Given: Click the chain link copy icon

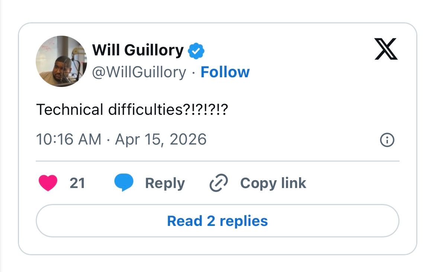Looking at the screenshot, I should coord(219,183).
